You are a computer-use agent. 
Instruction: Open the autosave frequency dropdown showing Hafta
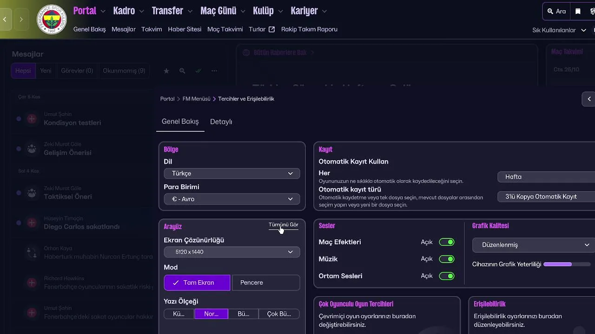tap(546, 177)
